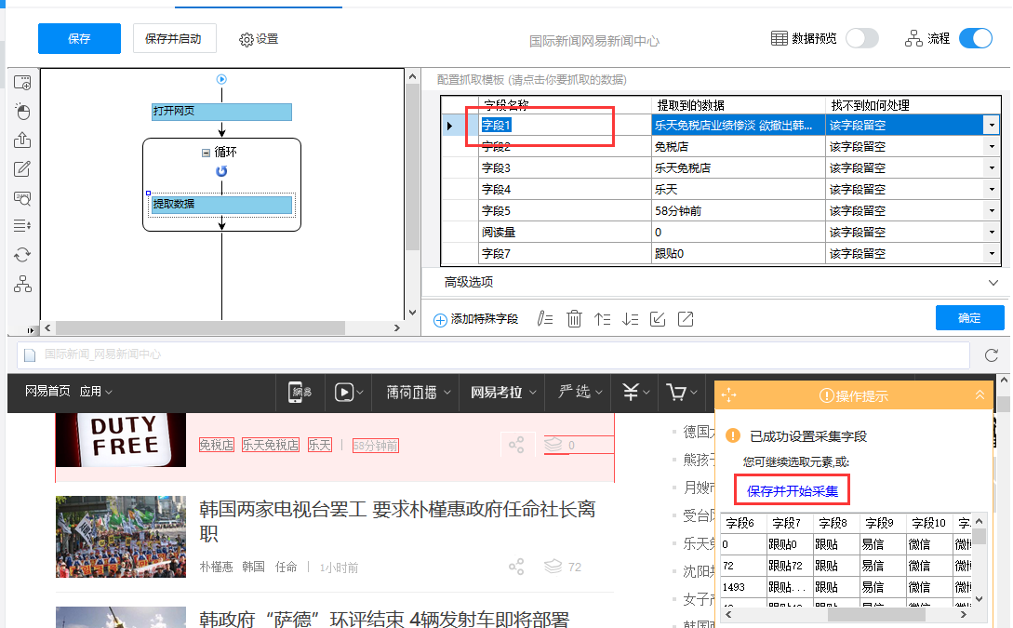
Task: Click the 乐天免税店 tag
Action: coord(270,445)
